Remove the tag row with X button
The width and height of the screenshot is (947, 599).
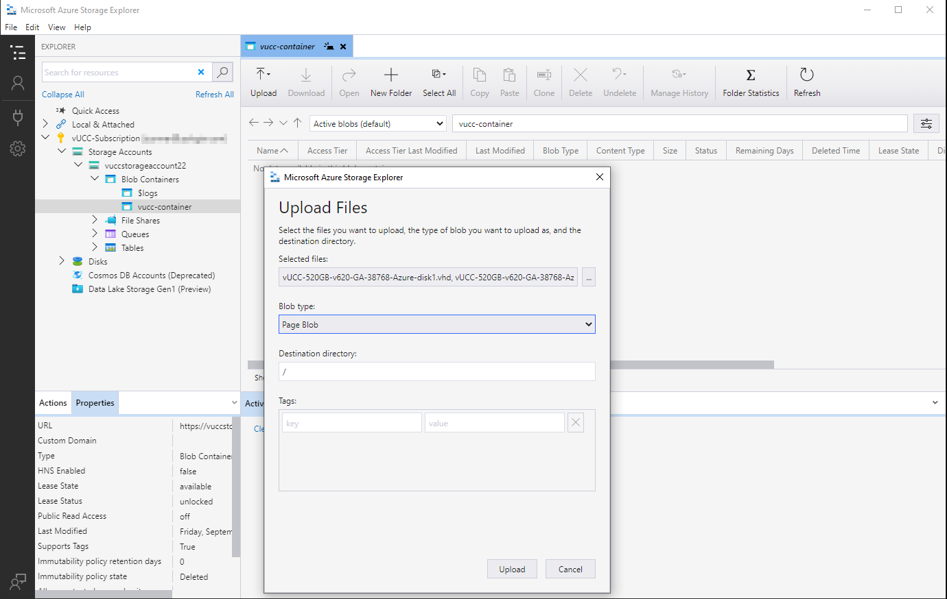tap(576, 423)
